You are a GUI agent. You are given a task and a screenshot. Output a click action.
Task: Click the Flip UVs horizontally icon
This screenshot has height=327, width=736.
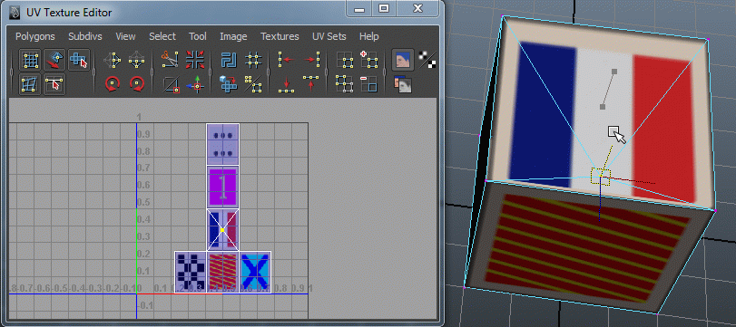coord(112,60)
